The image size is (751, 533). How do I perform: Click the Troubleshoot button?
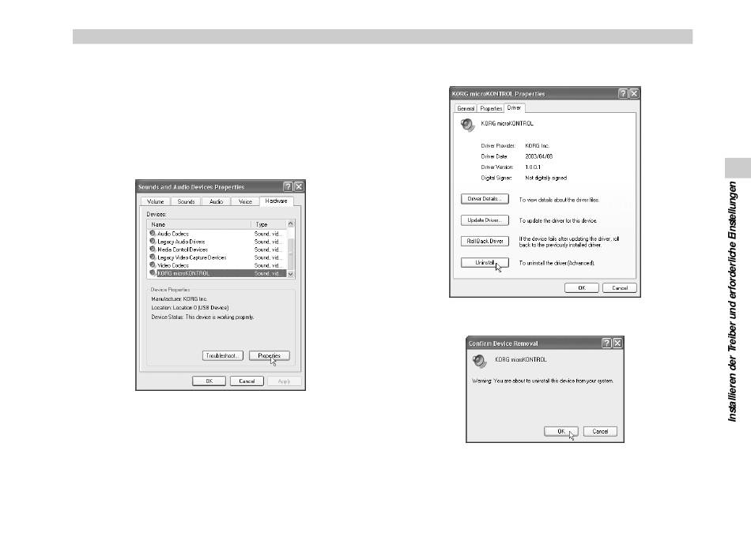point(223,355)
